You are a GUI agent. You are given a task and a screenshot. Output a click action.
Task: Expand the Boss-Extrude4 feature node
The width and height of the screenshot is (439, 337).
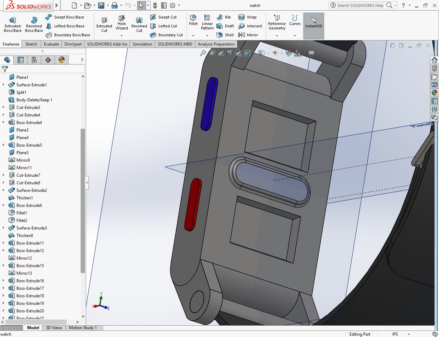tap(3, 123)
